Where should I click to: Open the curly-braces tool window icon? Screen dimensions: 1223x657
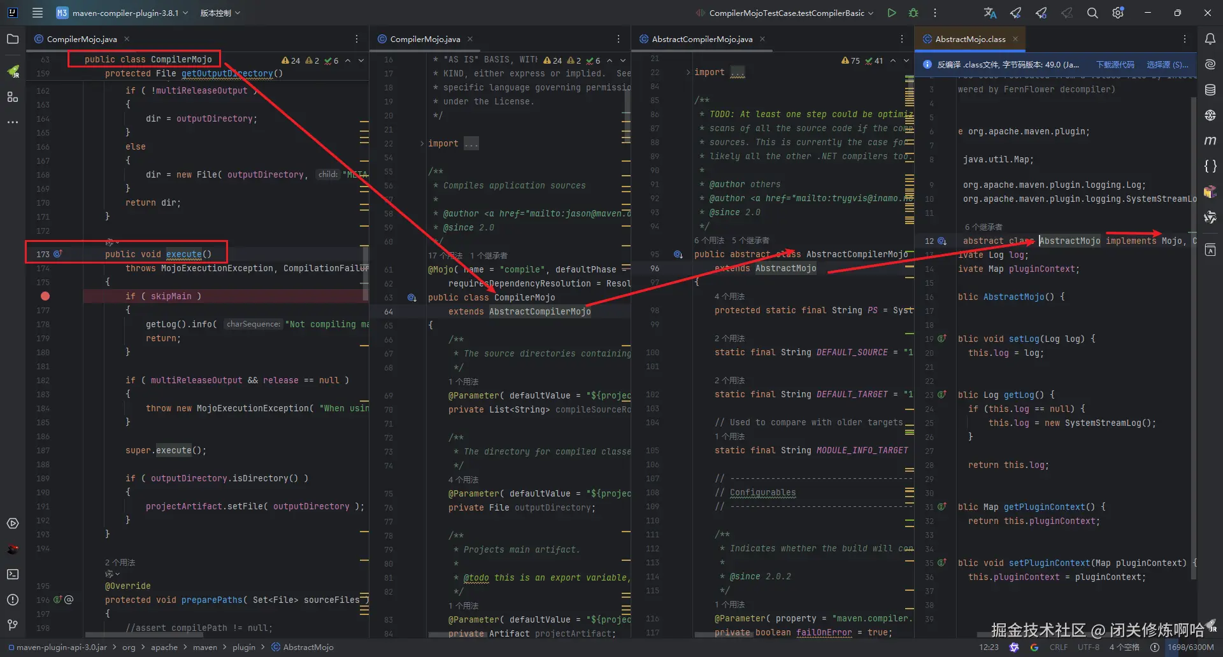tap(1210, 166)
